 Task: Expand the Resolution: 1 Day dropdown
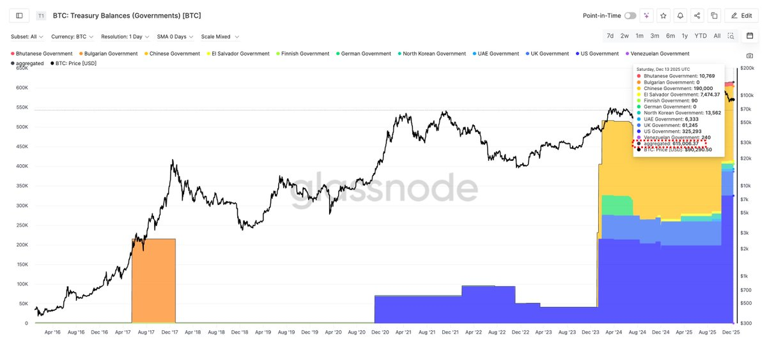(x=125, y=36)
